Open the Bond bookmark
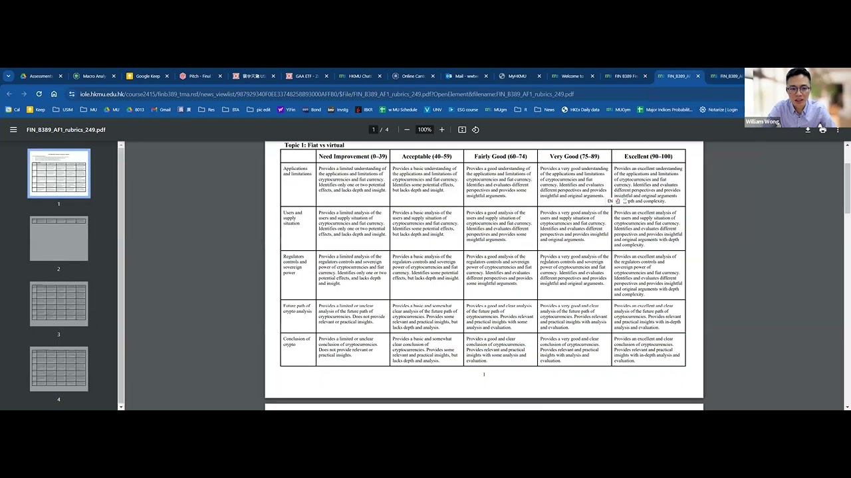The image size is (851, 478). (x=312, y=110)
